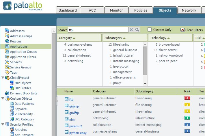Click the Antivirus bug icon

[12, 129]
